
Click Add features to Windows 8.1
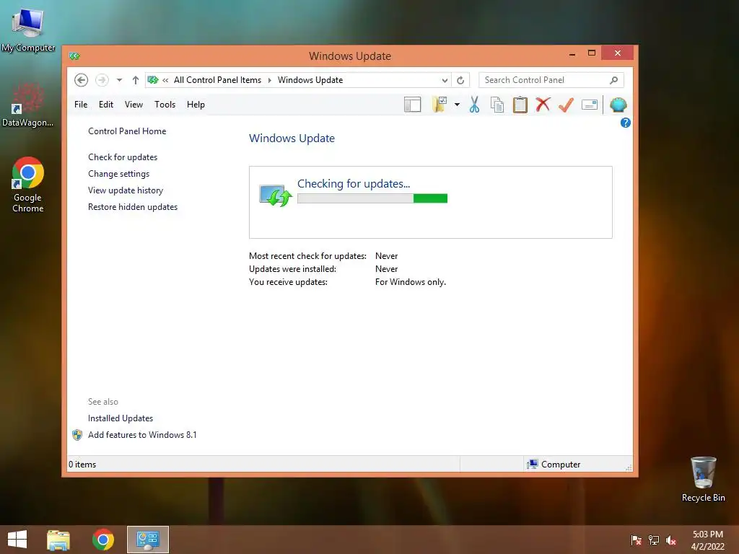point(142,435)
